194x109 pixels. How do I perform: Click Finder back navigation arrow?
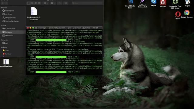tap(3, 3)
